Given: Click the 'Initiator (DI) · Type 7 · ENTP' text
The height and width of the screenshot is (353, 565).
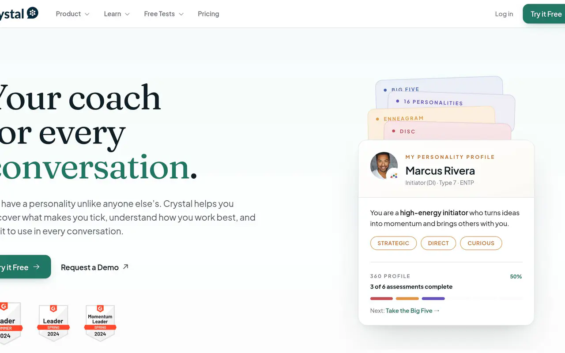Looking at the screenshot, I should 440,183.
